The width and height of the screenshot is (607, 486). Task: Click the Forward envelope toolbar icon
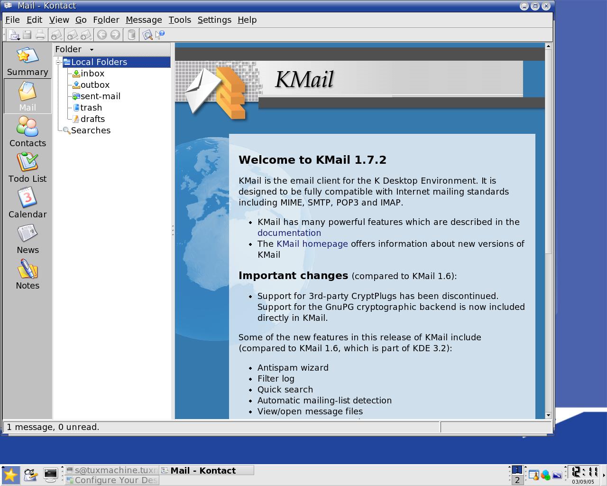click(86, 35)
